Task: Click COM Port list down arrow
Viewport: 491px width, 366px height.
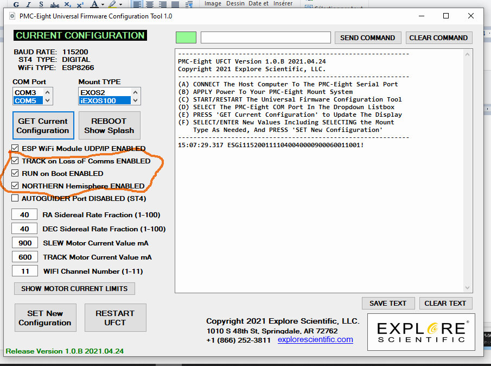Action: [x=48, y=100]
